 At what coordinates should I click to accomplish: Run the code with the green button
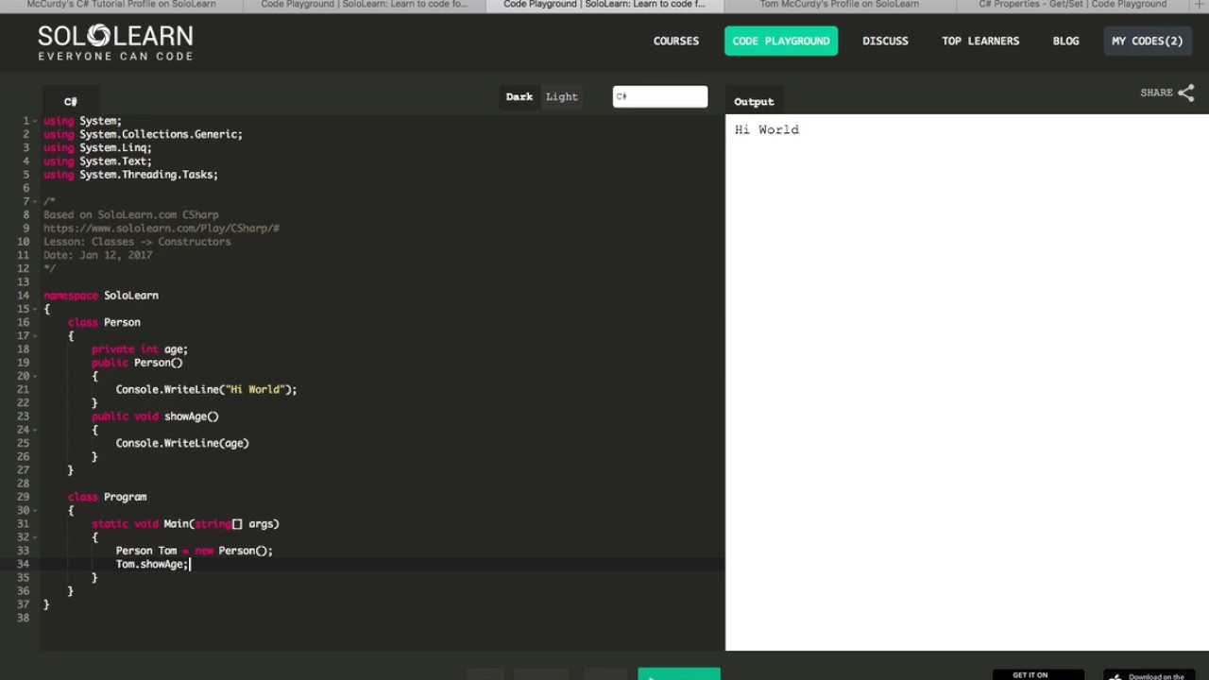coord(679,674)
